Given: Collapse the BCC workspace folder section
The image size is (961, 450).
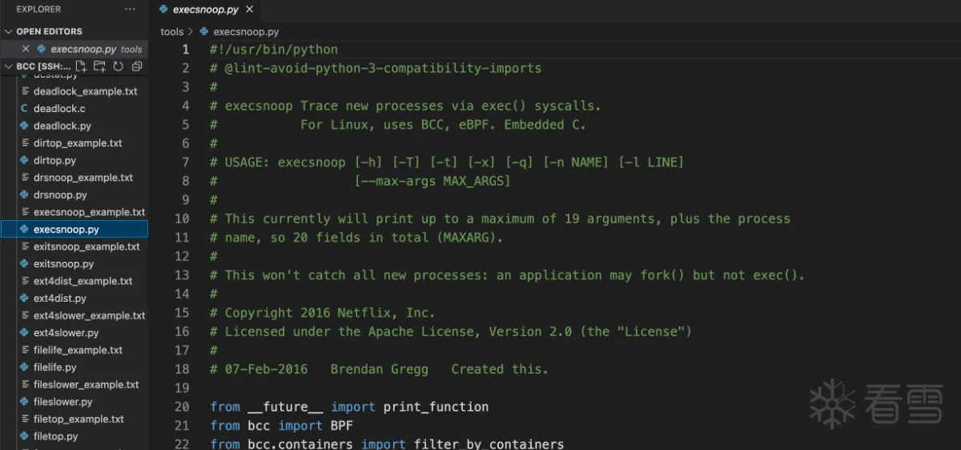Looking at the screenshot, I should click(x=8, y=66).
